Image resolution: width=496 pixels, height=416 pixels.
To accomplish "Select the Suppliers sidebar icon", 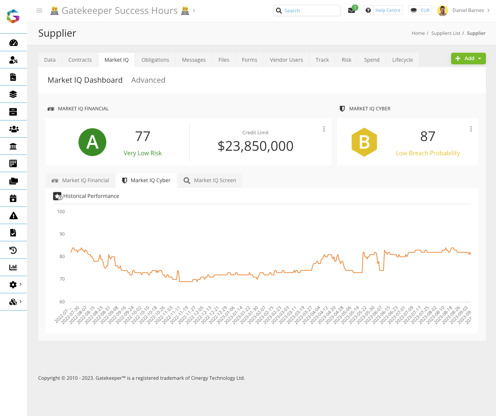I will pos(13,59).
